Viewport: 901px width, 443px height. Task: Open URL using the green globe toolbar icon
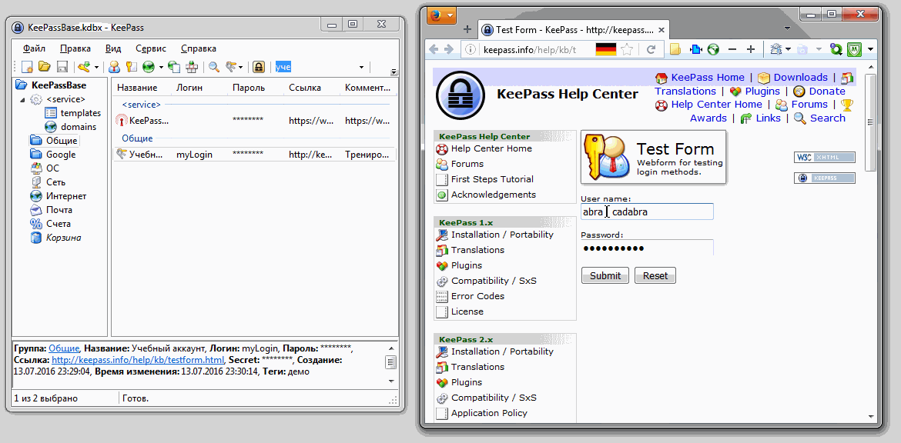[149, 67]
